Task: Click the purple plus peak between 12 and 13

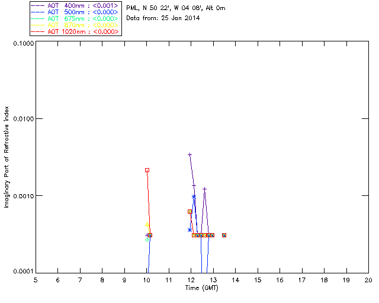Action: pos(205,189)
